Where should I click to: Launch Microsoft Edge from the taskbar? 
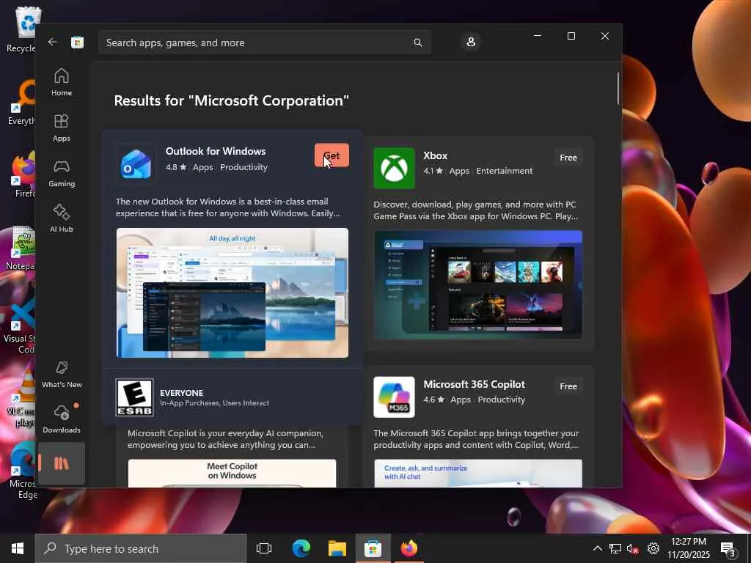(301, 548)
